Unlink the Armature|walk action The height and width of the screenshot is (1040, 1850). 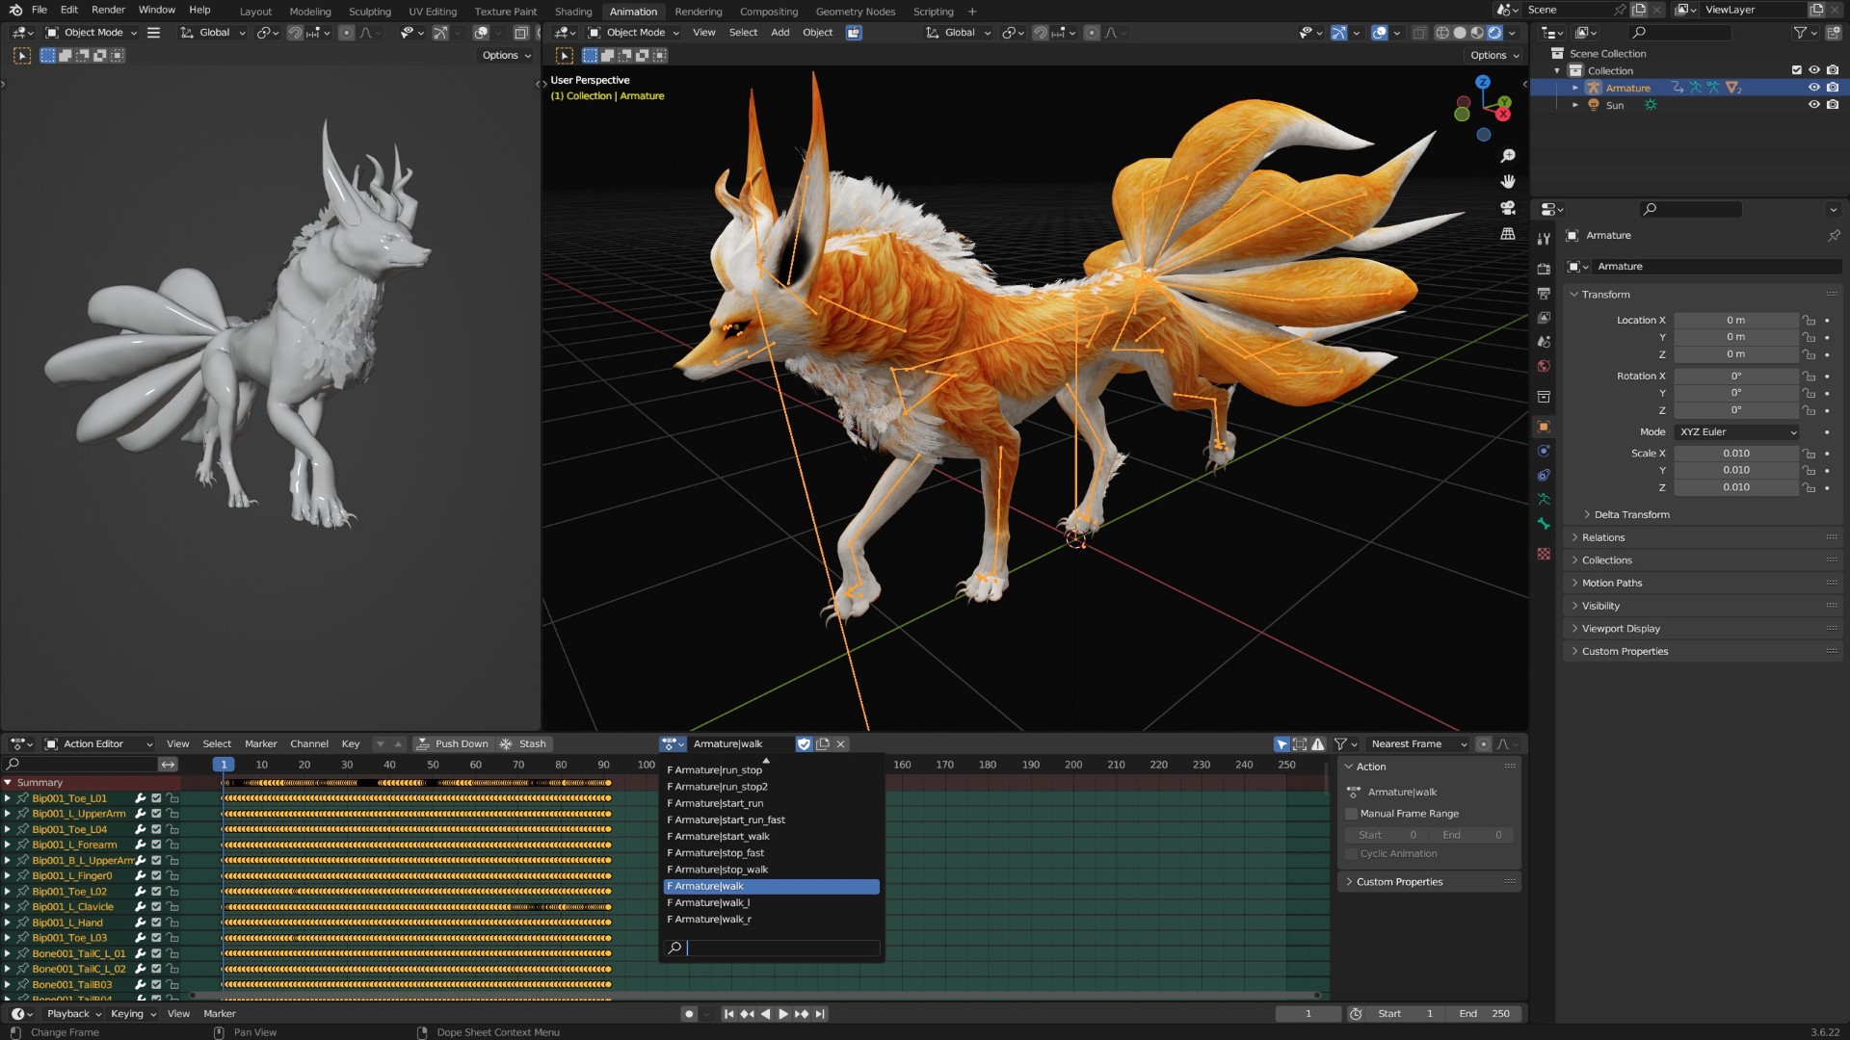[x=840, y=744]
